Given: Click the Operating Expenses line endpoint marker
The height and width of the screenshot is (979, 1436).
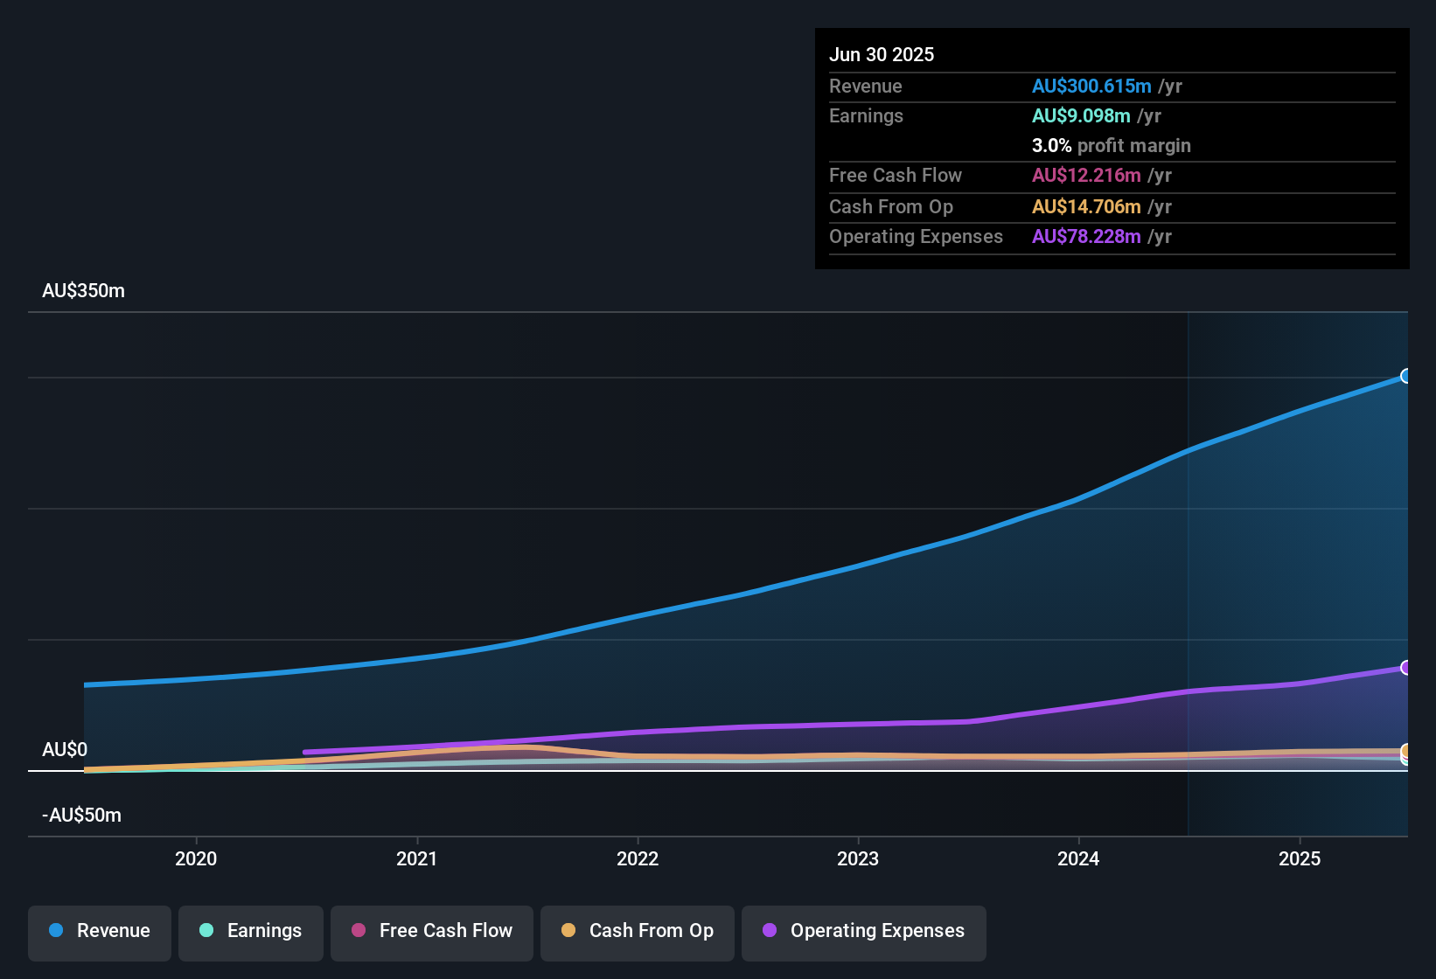Looking at the screenshot, I should (x=1406, y=668).
